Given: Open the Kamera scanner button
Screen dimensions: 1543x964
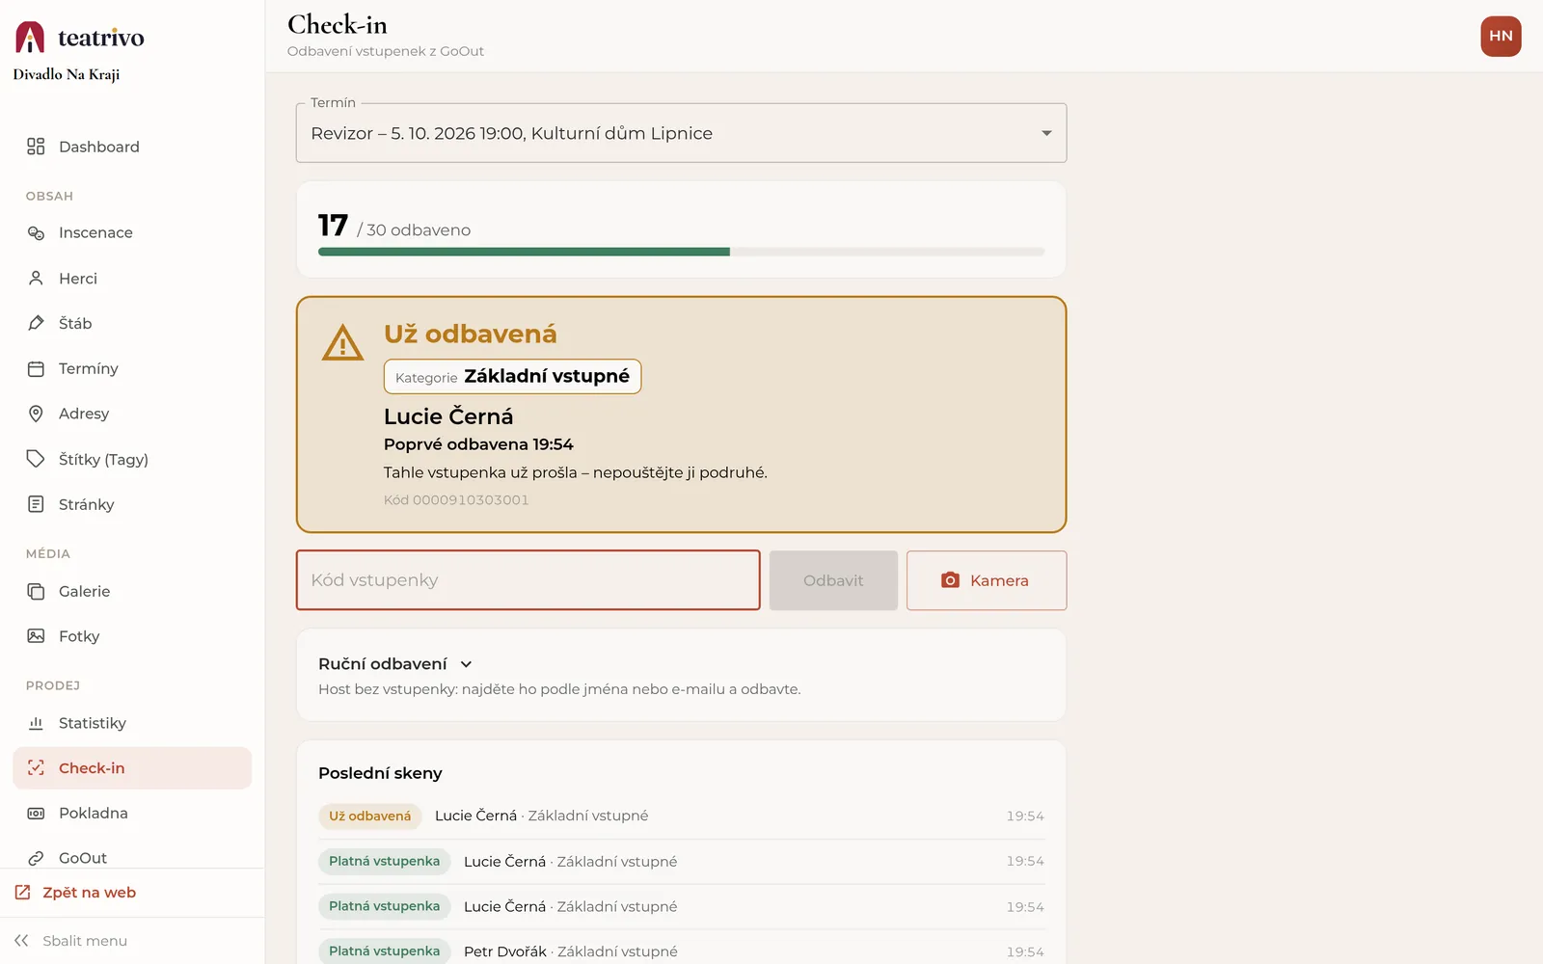Looking at the screenshot, I should click(x=987, y=580).
